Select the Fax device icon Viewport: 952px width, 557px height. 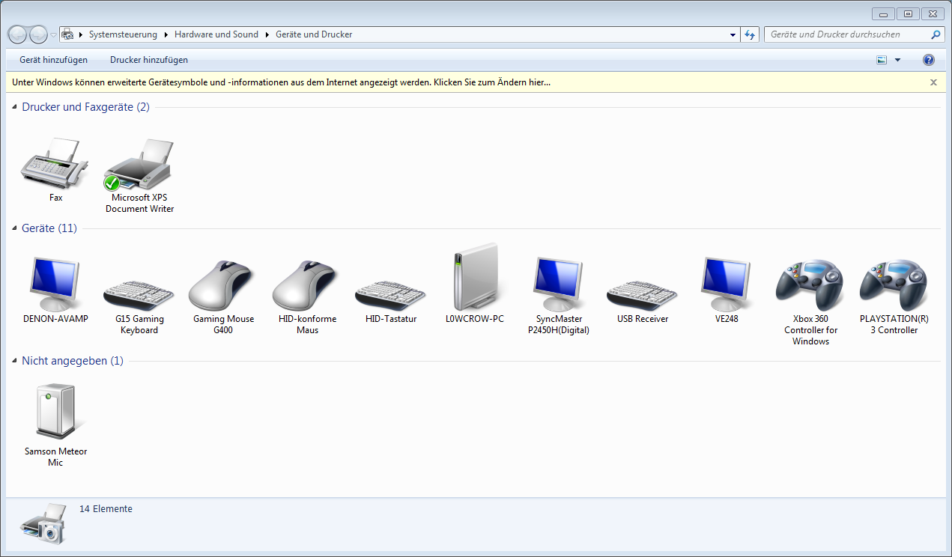click(55, 164)
